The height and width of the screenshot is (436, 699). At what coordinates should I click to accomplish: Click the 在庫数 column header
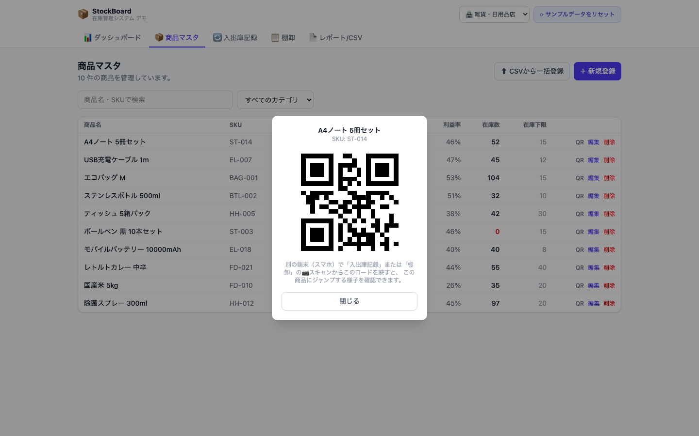[491, 125]
